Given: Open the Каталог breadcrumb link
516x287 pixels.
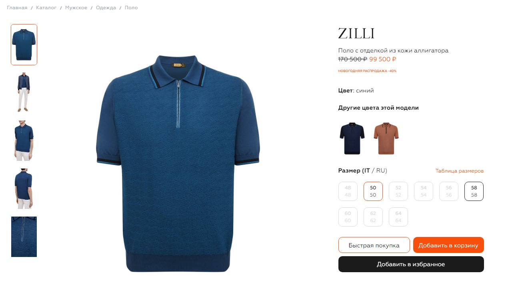Looking at the screenshot, I should (46, 8).
